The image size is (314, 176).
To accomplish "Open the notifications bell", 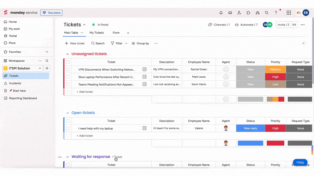I will point(221,12).
